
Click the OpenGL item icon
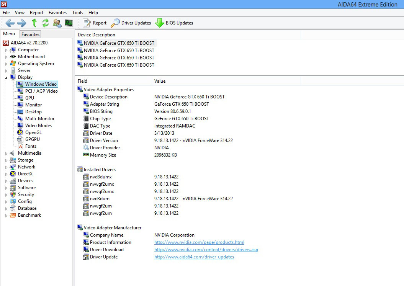pos(20,132)
